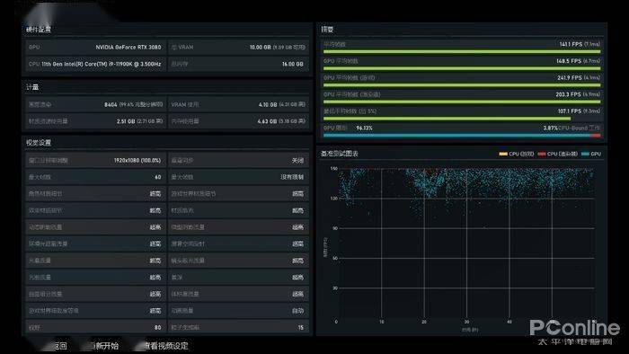Click the 没有限制 frame limit value
Viewport: 629px width, 354px height.
point(292,177)
